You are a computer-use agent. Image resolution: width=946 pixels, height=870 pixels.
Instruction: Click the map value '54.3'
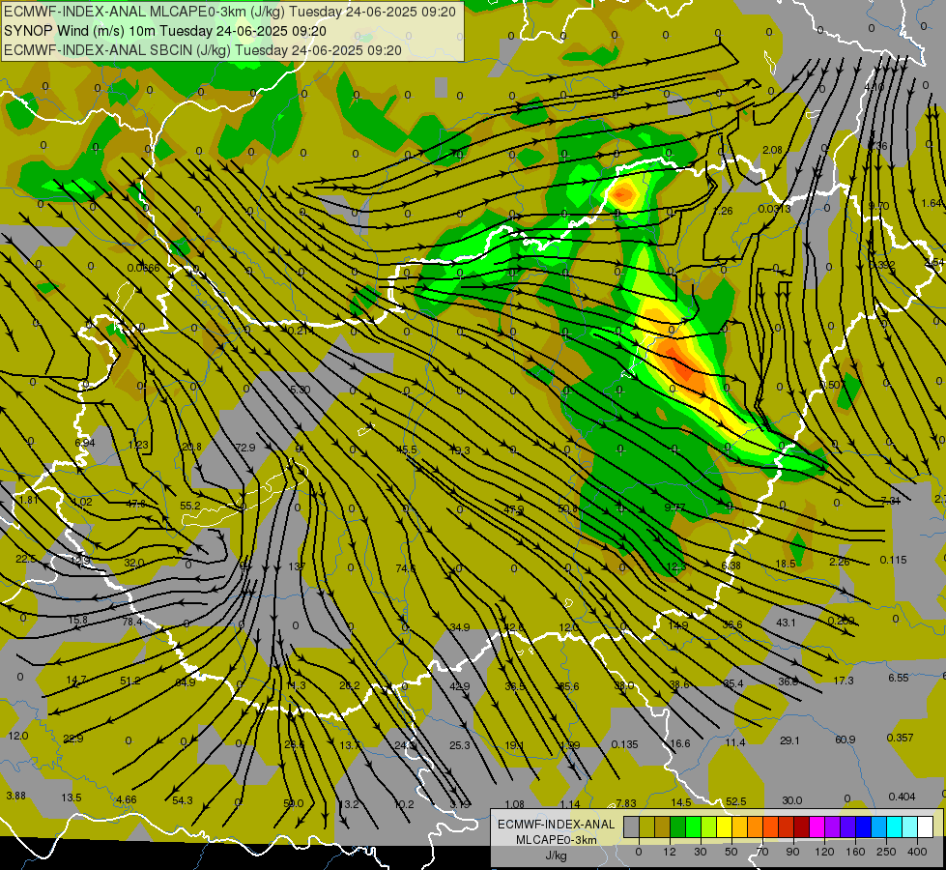[183, 800]
